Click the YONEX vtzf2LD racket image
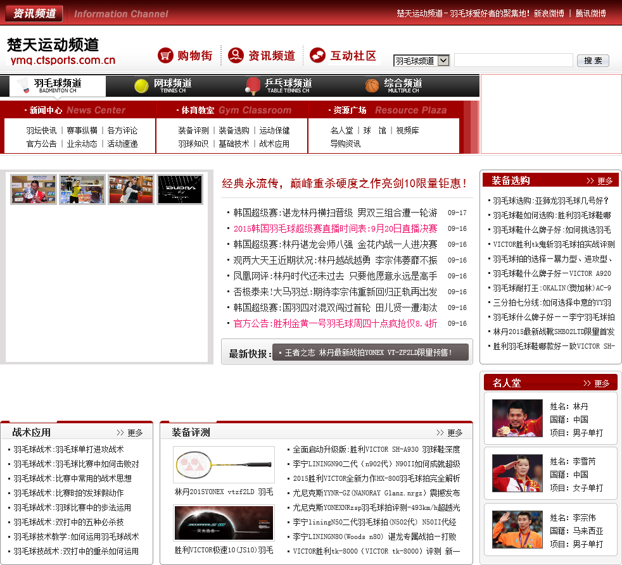622x565 pixels. point(224,464)
